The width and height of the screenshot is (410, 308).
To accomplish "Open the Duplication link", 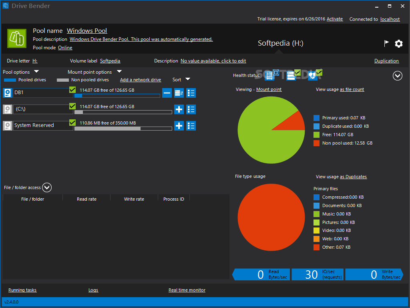I will click(x=386, y=60).
